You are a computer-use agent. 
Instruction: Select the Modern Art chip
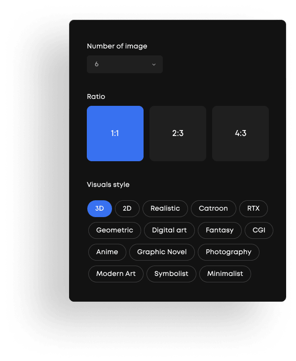[116, 274]
